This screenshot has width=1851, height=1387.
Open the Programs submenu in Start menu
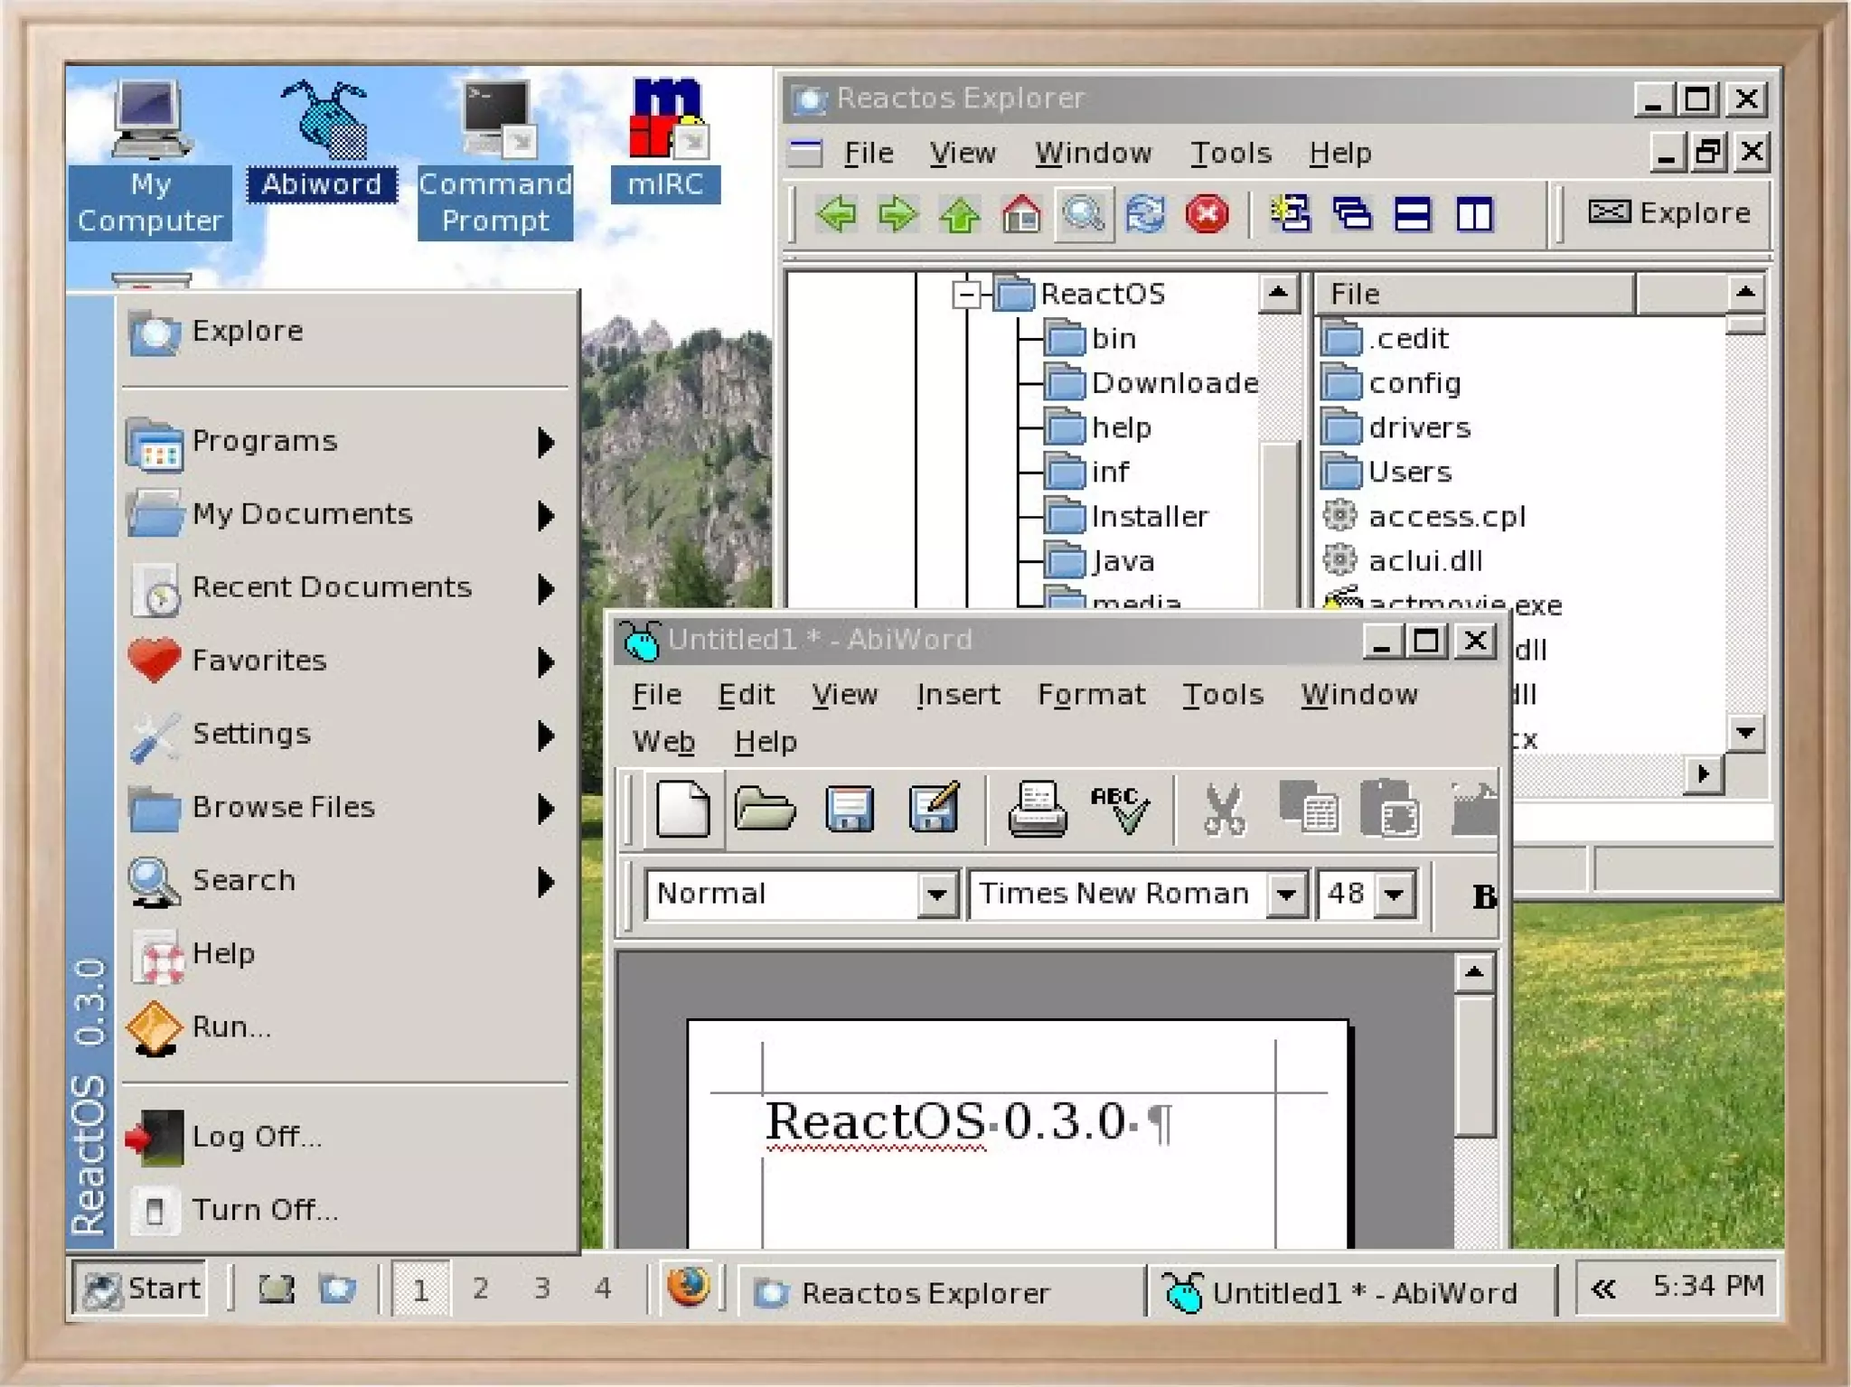(x=264, y=441)
